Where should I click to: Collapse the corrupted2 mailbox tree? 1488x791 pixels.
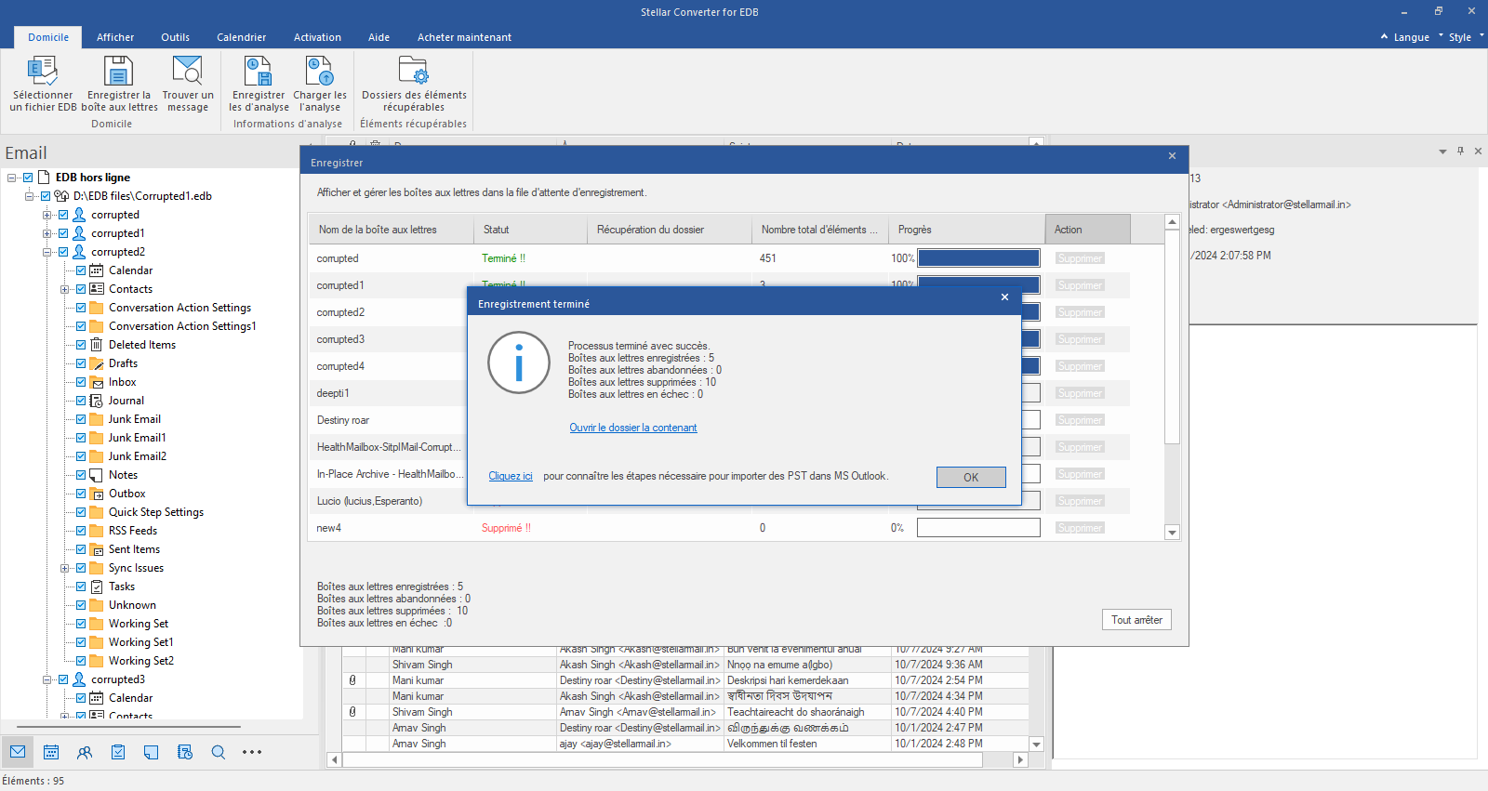pyautogui.click(x=46, y=252)
